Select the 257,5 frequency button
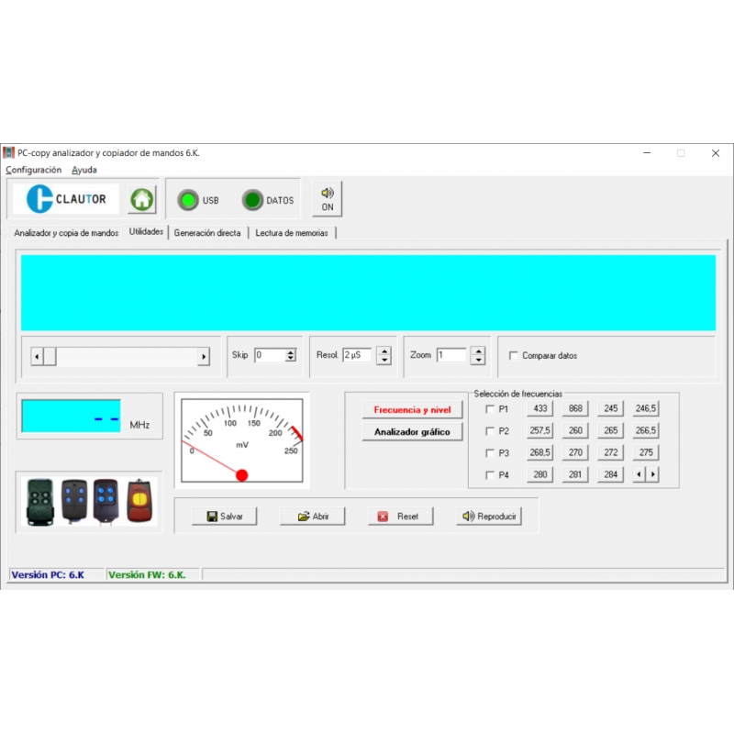Image resolution: width=734 pixels, height=734 pixels. coord(539,430)
